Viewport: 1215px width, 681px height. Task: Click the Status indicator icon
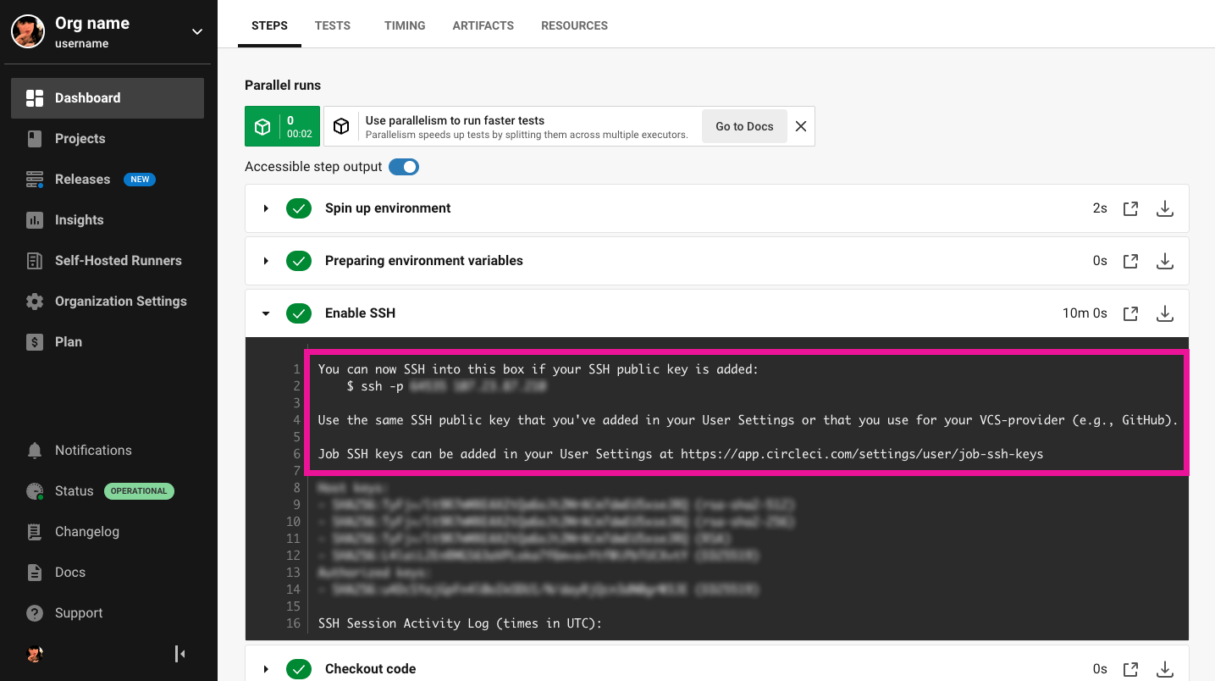[35, 491]
